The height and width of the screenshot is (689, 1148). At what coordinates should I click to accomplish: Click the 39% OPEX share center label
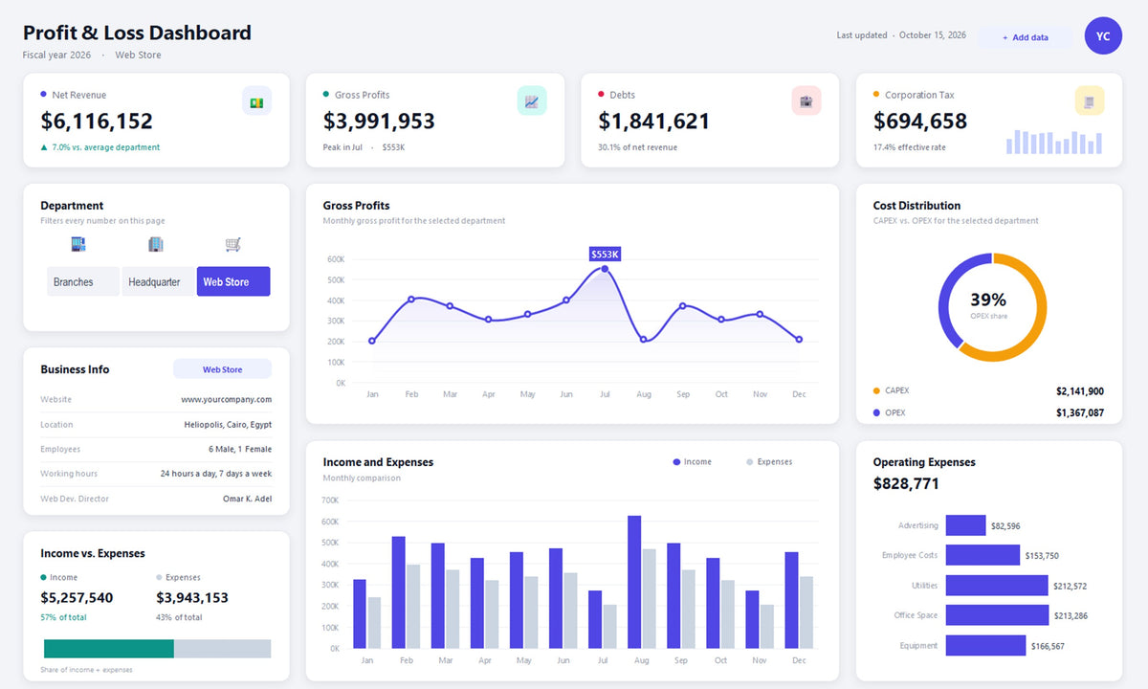click(988, 300)
